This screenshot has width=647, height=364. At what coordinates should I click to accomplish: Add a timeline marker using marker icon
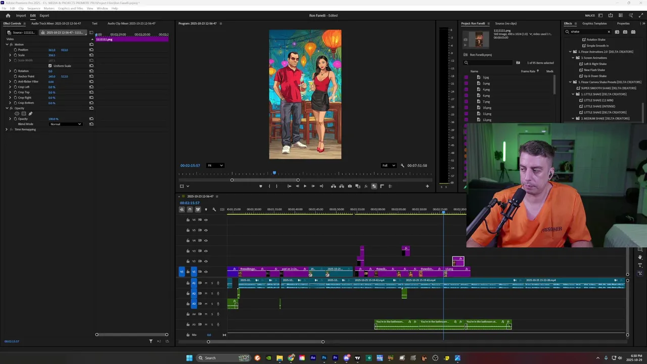click(x=206, y=209)
